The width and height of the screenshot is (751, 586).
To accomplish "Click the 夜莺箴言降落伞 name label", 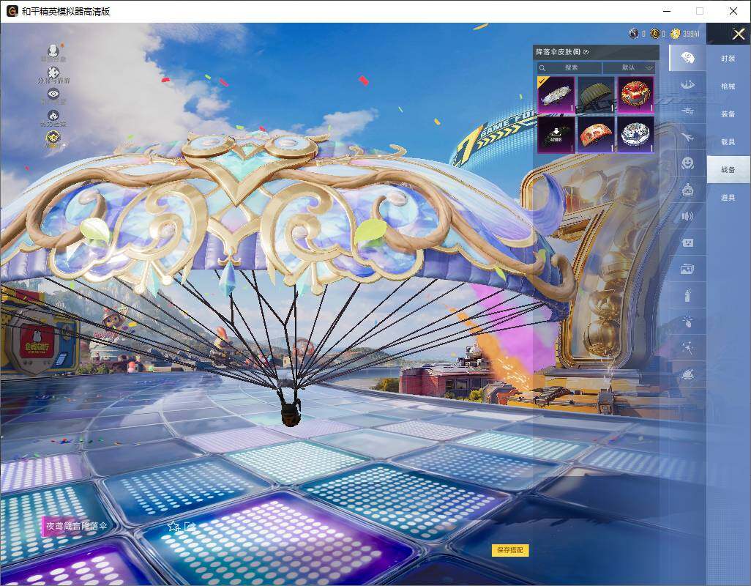I will 76,526.
